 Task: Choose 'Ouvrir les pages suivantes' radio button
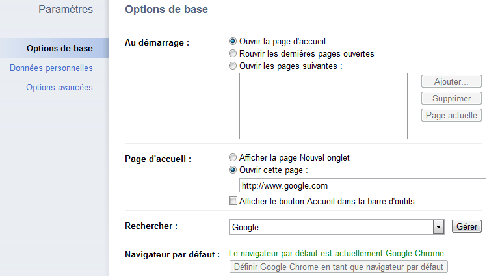tap(233, 66)
